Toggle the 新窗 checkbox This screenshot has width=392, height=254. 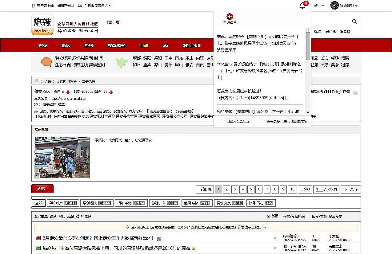269,216
